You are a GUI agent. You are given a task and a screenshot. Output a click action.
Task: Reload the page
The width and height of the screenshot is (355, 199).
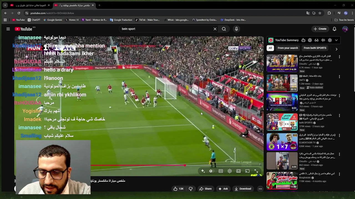tap(19, 13)
